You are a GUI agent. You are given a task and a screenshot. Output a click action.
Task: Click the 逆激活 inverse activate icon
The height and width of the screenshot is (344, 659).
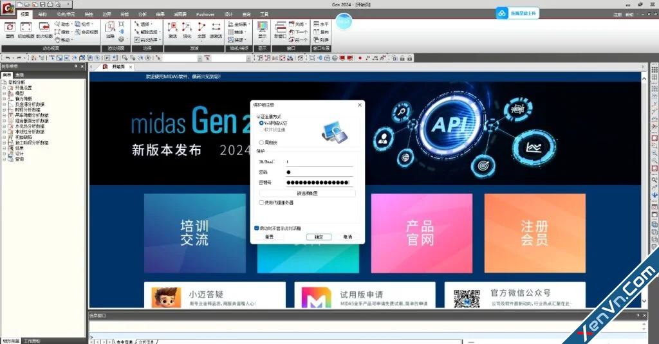click(x=216, y=28)
